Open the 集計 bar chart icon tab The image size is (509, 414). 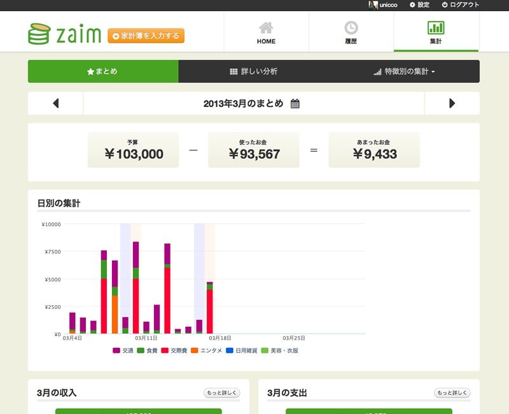pyautogui.click(x=436, y=32)
